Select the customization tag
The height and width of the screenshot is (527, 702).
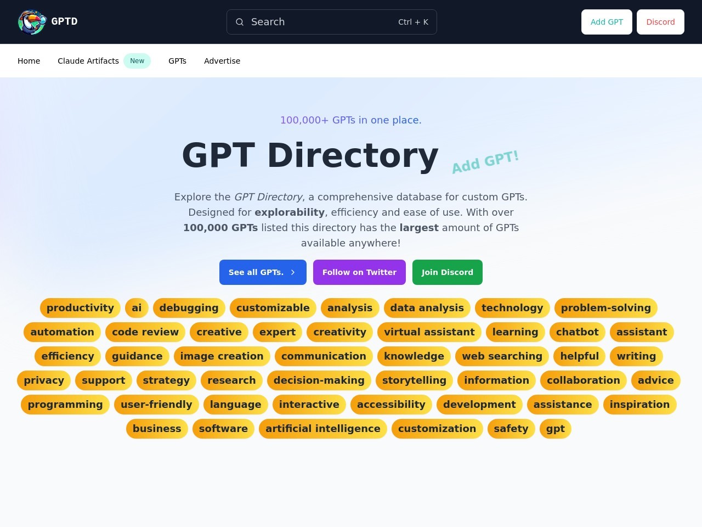437,429
